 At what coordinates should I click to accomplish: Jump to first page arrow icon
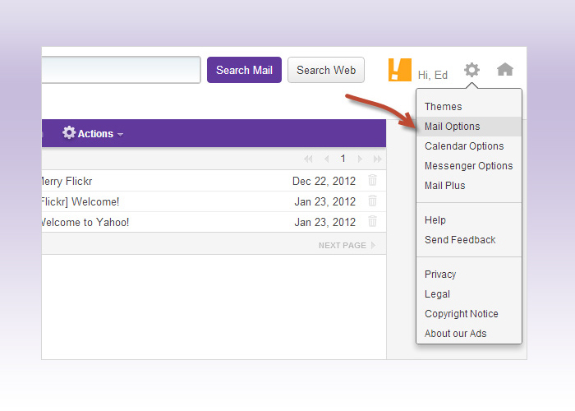point(308,159)
